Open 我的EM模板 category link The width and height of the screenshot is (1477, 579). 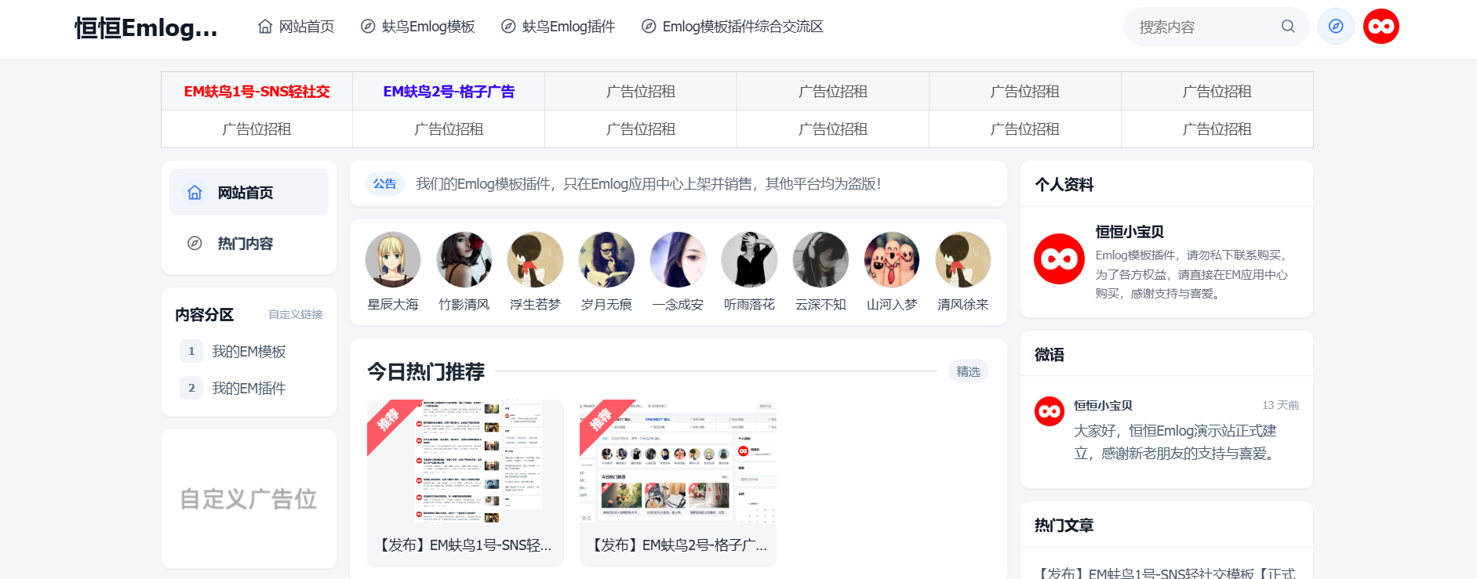[x=249, y=352]
